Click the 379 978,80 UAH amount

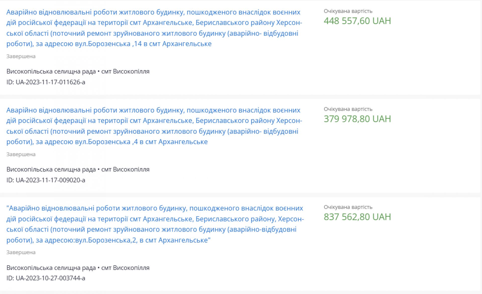coord(357,119)
